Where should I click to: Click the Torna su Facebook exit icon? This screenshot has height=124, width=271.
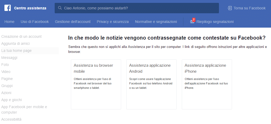pyautogui.click(x=230, y=8)
